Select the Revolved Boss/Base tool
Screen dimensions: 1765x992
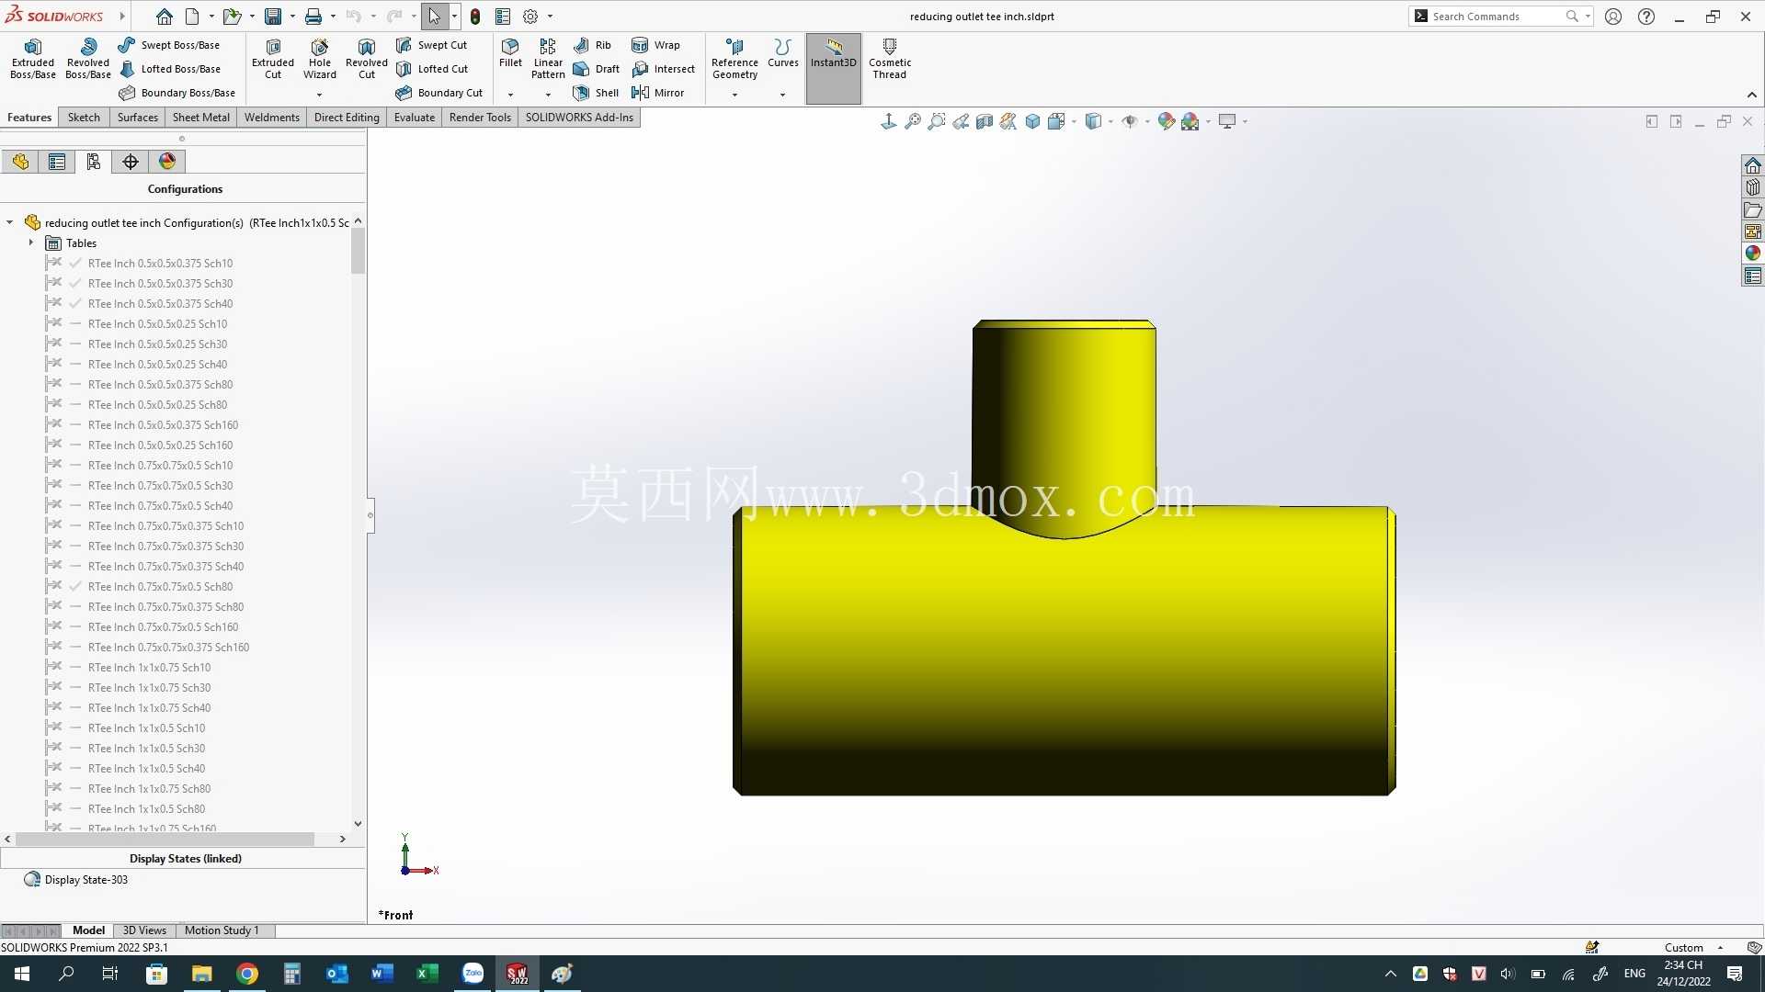point(88,59)
